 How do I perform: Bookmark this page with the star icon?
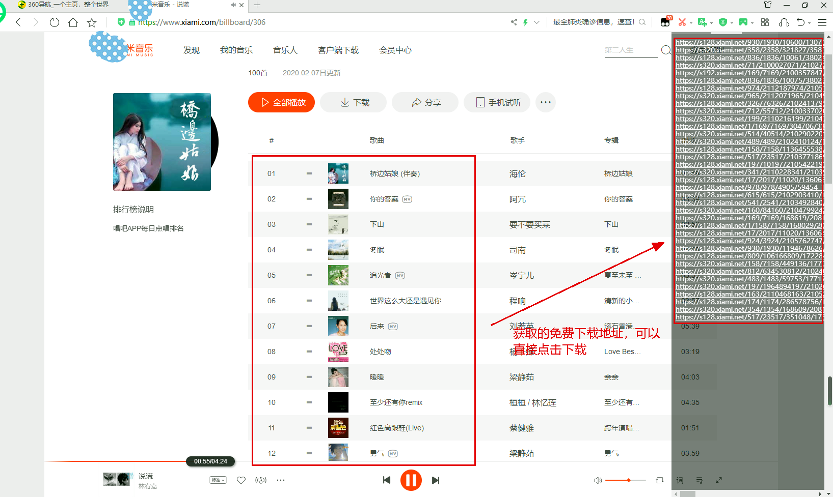pyautogui.click(x=92, y=22)
